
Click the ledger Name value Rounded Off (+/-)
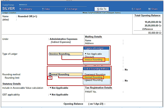pyautogui.click(x=27, y=16)
